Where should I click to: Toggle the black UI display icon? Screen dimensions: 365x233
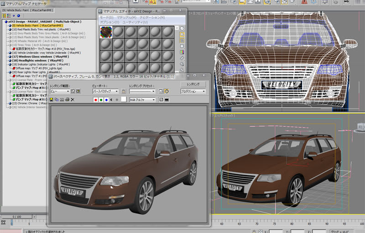pyautogui.click(x=167, y=100)
